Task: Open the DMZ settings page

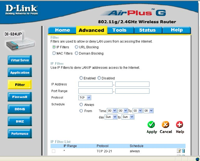Action: [20, 121]
